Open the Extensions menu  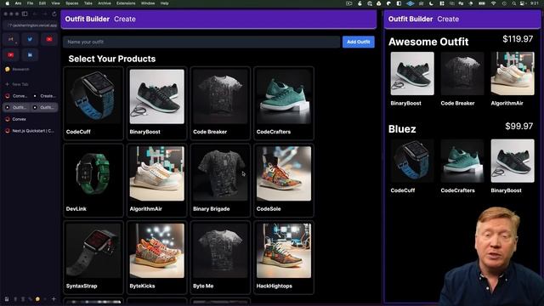[x=126, y=3]
